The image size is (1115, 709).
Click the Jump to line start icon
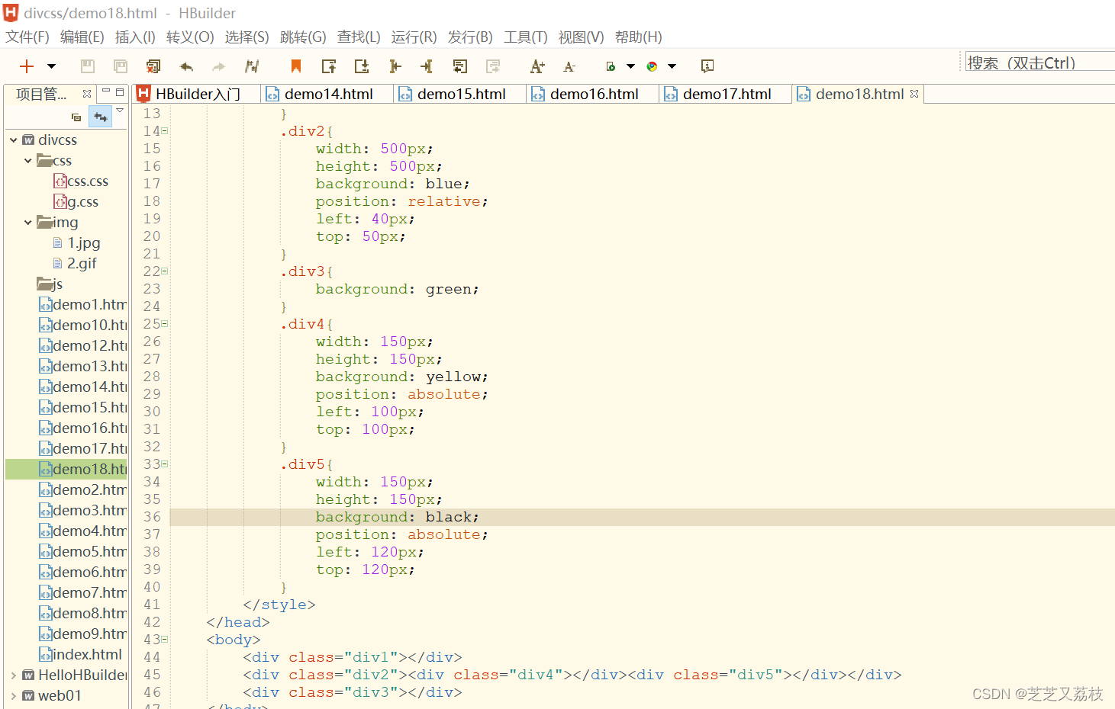395,66
